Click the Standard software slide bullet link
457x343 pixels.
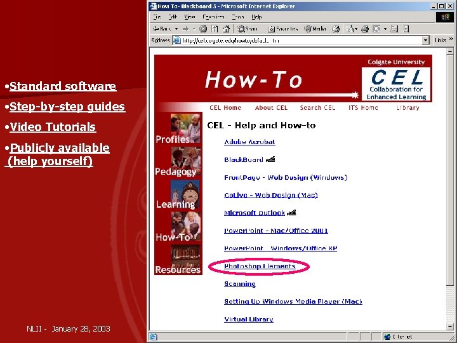pyautogui.click(x=63, y=86)
